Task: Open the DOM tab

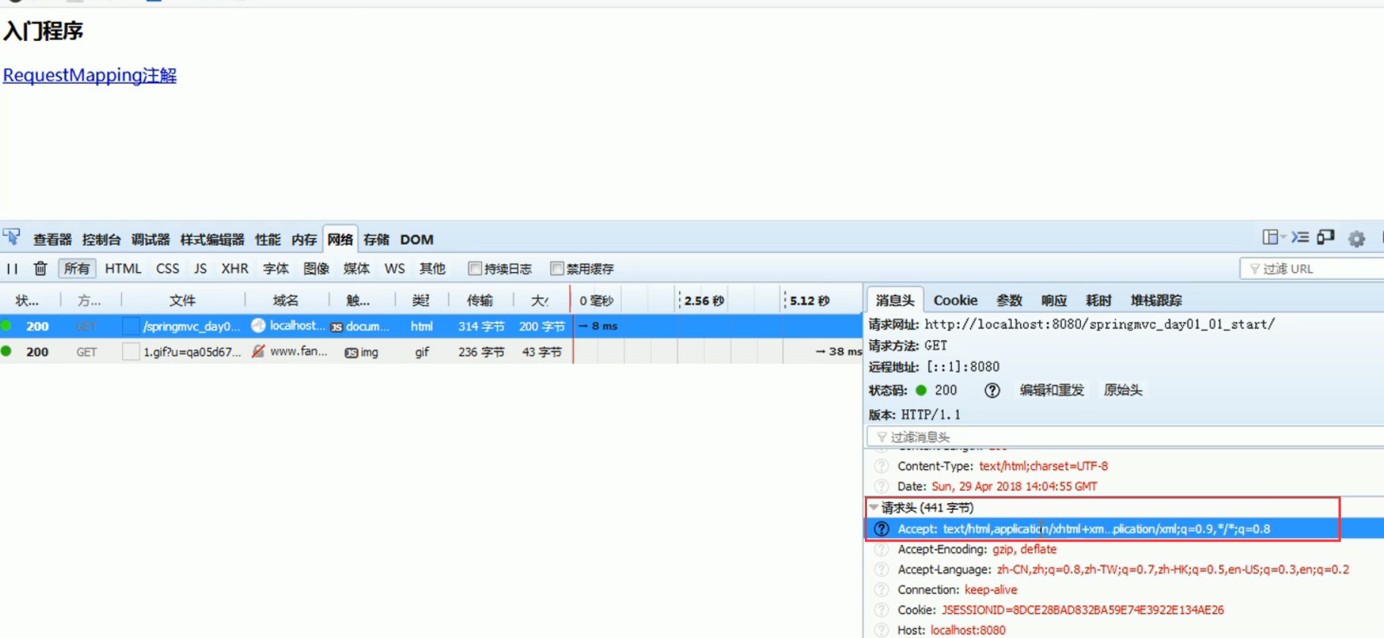Action: [417, 239]
